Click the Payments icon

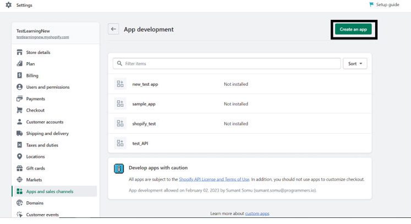pyautogui.click(x=20, y=99)
